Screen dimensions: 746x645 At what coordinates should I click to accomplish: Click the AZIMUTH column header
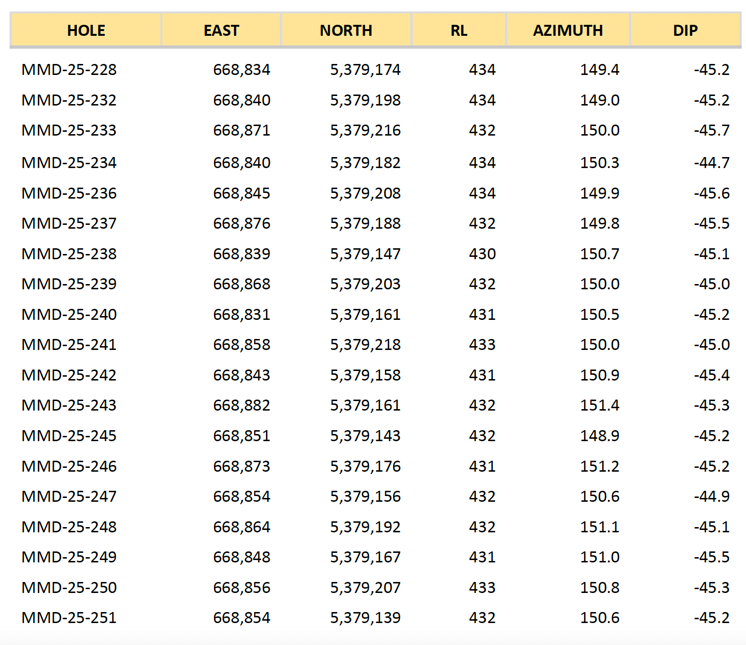[x=568, y=31]
